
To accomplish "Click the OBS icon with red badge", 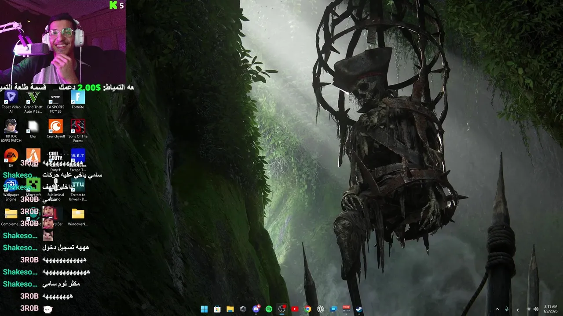I will tap(282, 309).
